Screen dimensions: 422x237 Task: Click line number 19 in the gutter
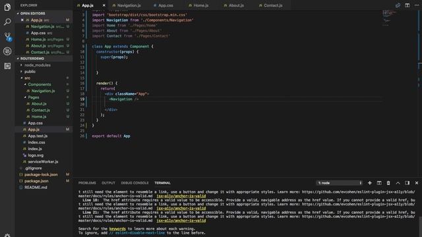coord(82,99)
